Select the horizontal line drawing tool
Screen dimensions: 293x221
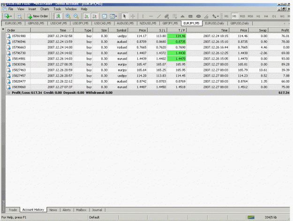151,16
